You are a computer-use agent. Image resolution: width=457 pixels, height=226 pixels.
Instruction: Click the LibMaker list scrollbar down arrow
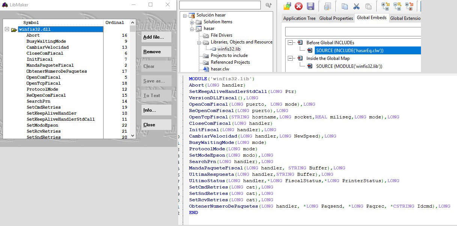click(x=133, y=135)
